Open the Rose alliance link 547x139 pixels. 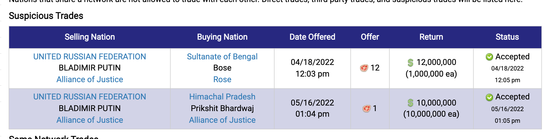222,79
